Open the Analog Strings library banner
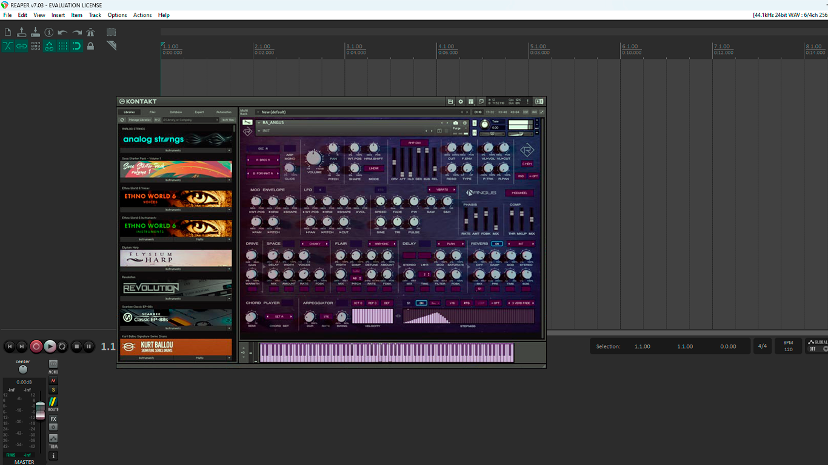 pos(176,139)
